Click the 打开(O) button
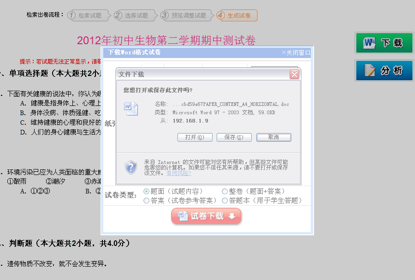This screenshot has height=280, width=415. tap(195, 137)
